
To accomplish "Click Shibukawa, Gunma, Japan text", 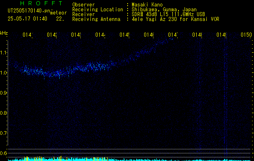I will pyautogui.click(x=164, y=10).
